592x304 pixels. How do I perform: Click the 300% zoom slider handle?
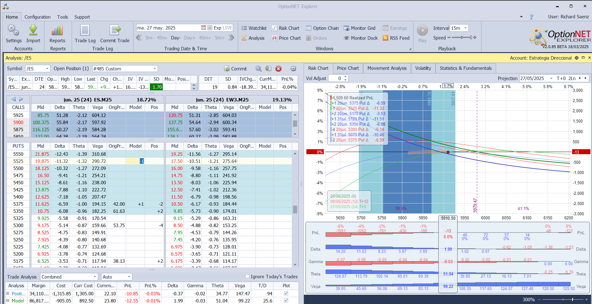tap(572, 300)
